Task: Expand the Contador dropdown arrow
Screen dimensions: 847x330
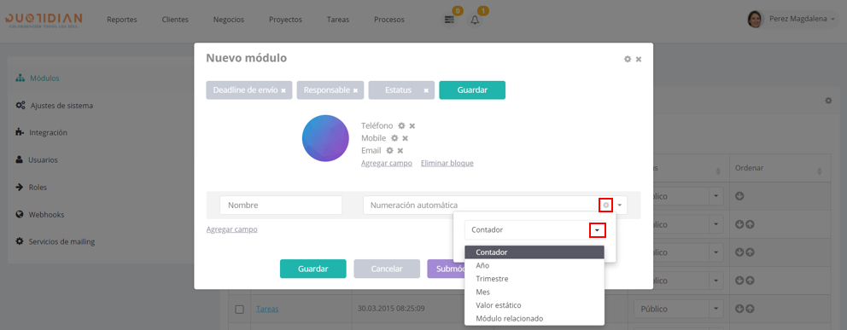Action: point(597,229)
